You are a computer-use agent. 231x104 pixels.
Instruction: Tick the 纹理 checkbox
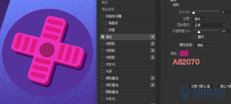tap(105, 30)
